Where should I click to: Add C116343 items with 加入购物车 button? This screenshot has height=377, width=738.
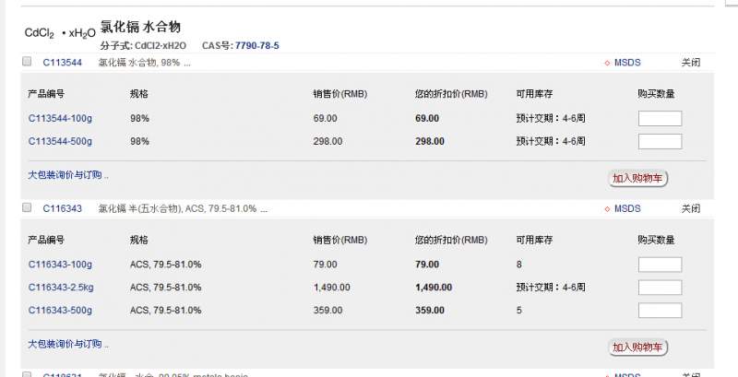pos(638,347)
